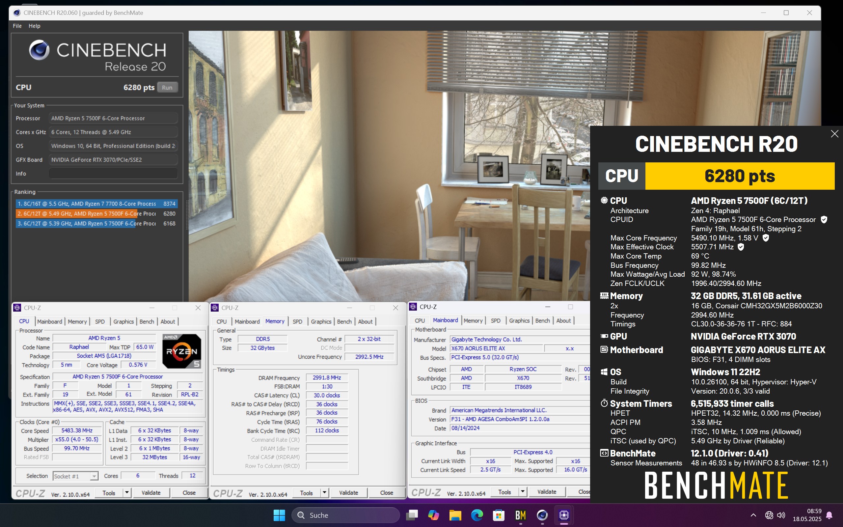The image size is (843, 527).
Task: Switch to Cinebench taskbar icon
Action: pos(542,515)
